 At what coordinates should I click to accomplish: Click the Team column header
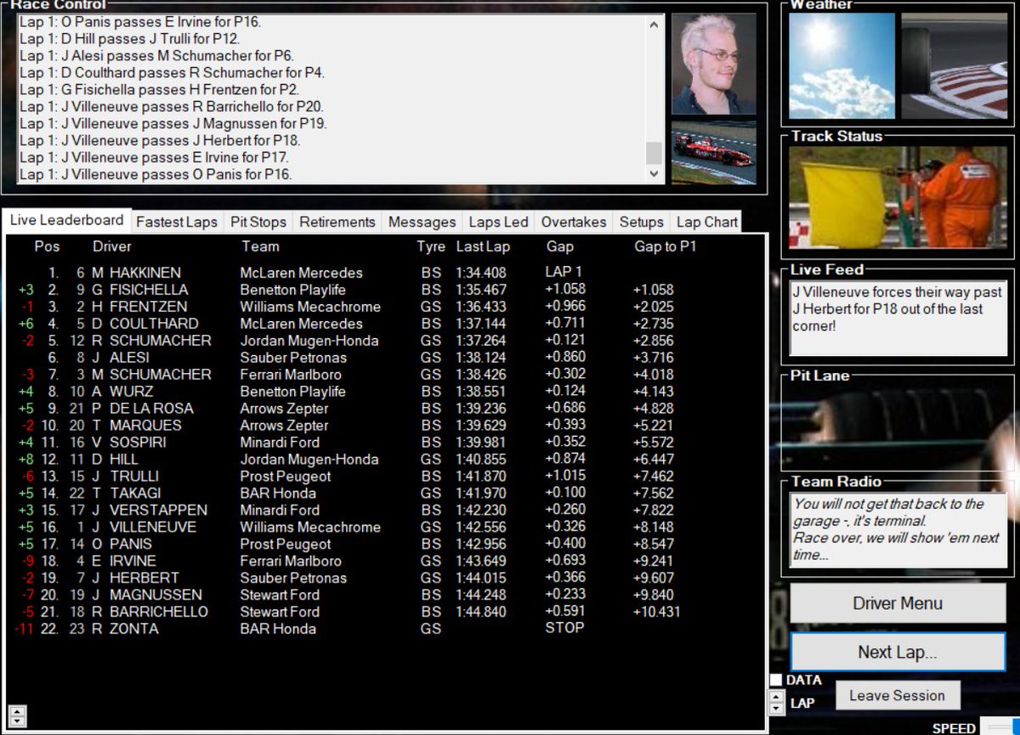[x=261, y=246]
